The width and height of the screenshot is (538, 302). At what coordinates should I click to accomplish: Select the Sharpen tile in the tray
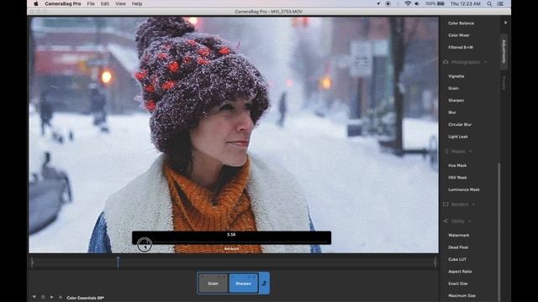click(243, 284)
